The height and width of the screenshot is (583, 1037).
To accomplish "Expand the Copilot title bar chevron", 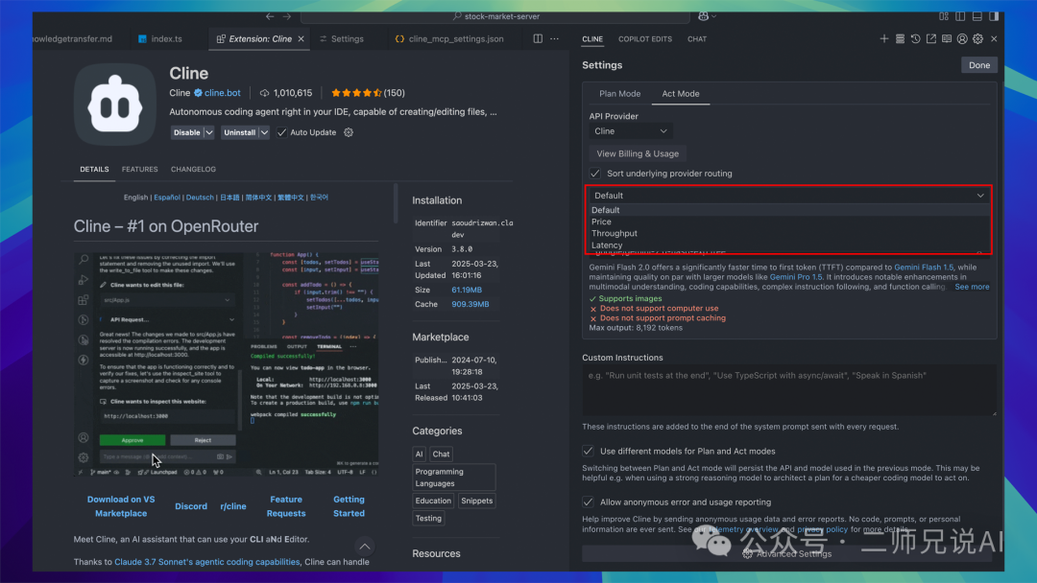I will point(713,16).
